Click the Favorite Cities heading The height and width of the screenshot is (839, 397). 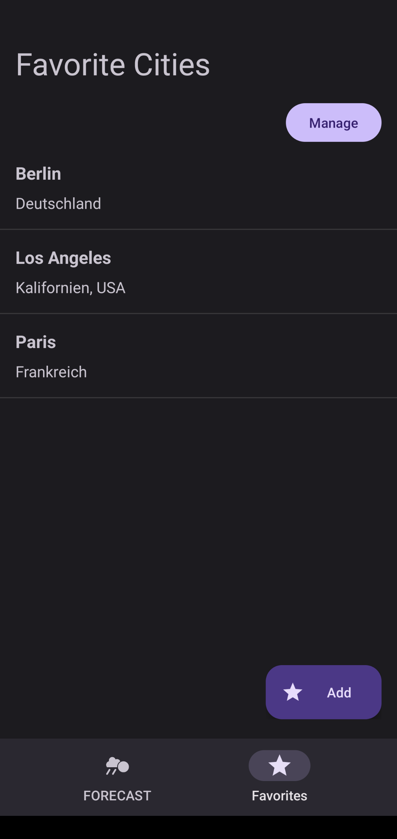click(113, 65)
